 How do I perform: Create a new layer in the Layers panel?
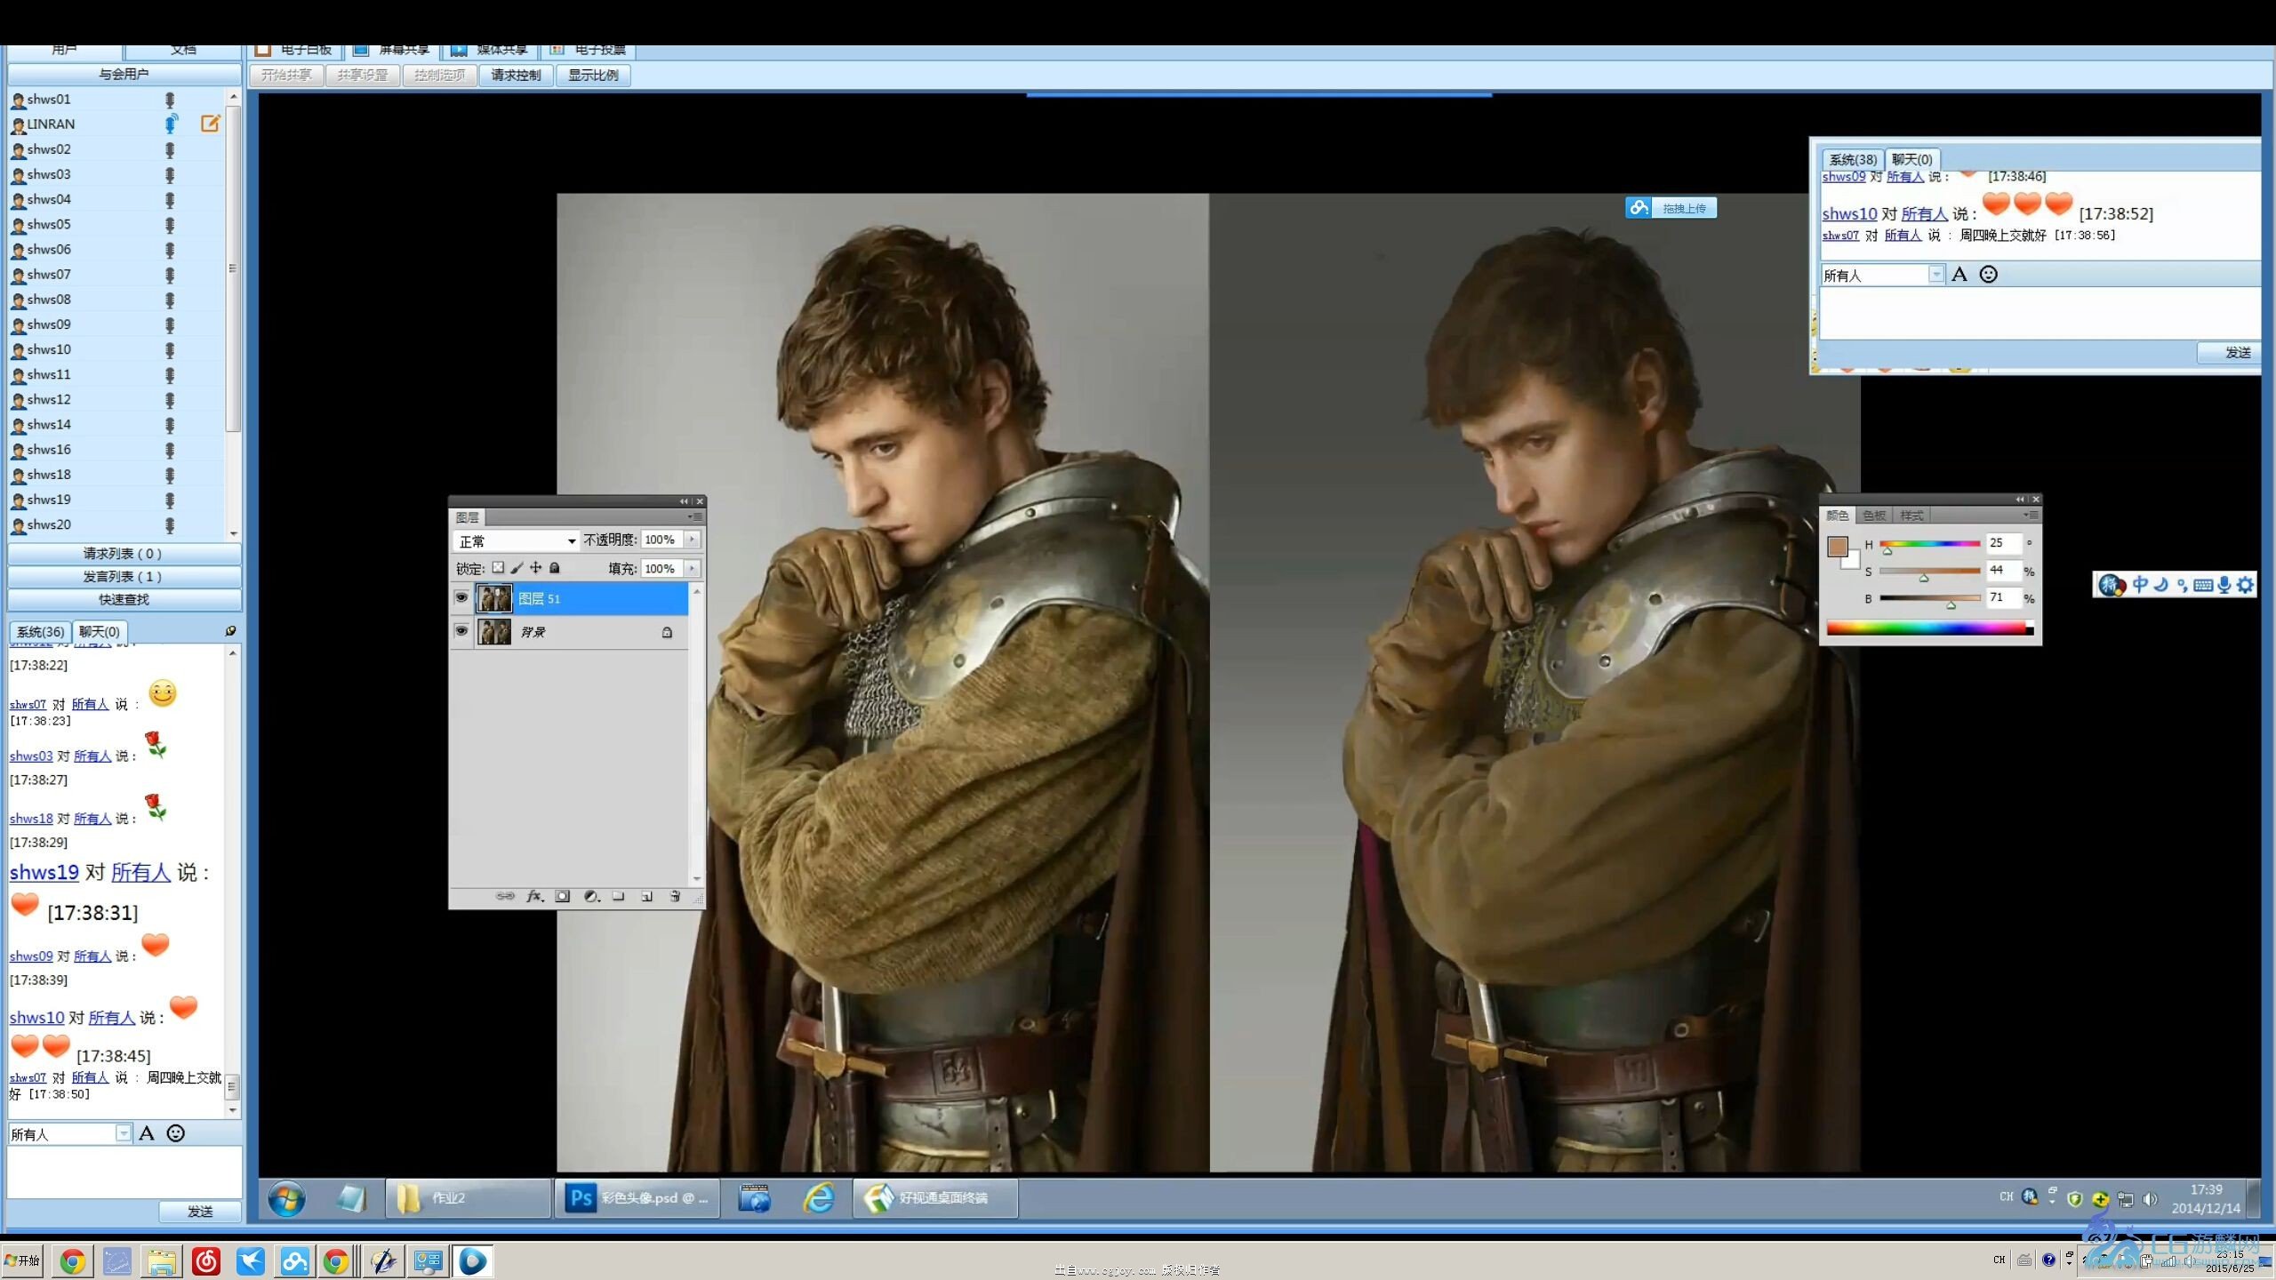[647, 896]
